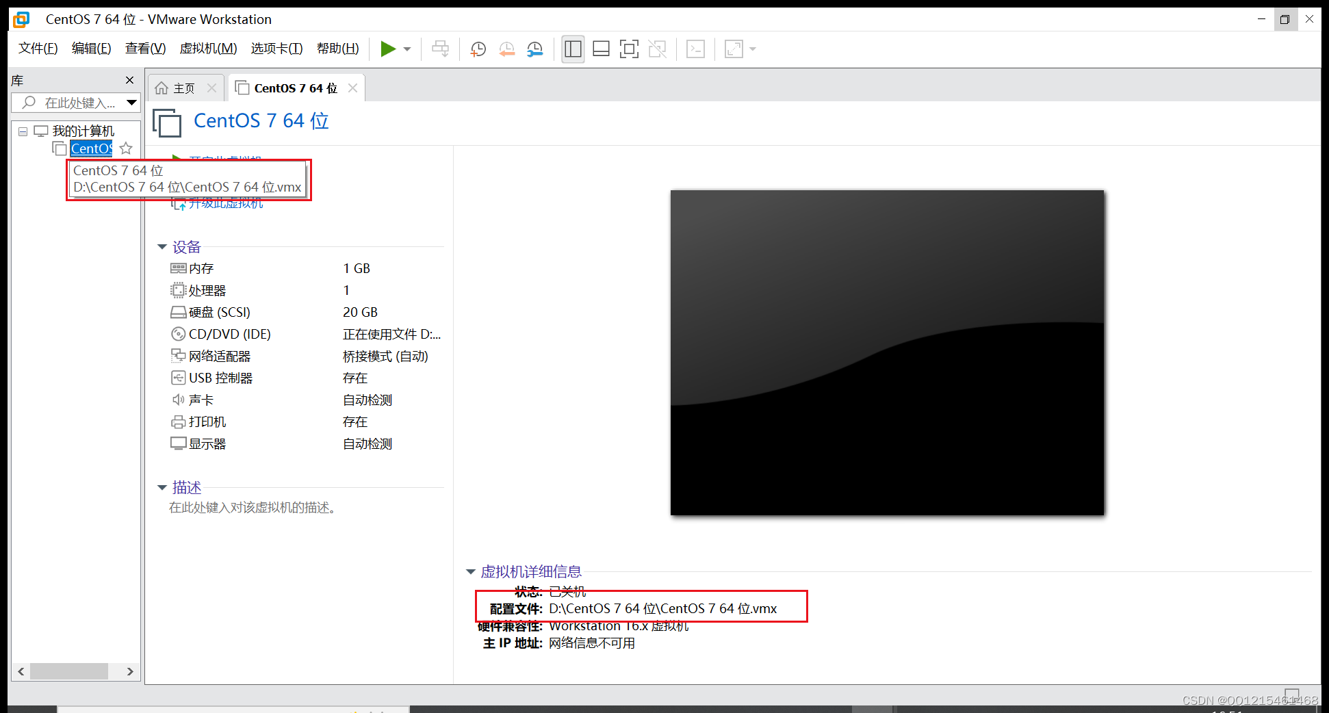This screenshot has height=713, width=1329.
Task: Click the VM screen preview thumbnail
Action: (887, 352)
